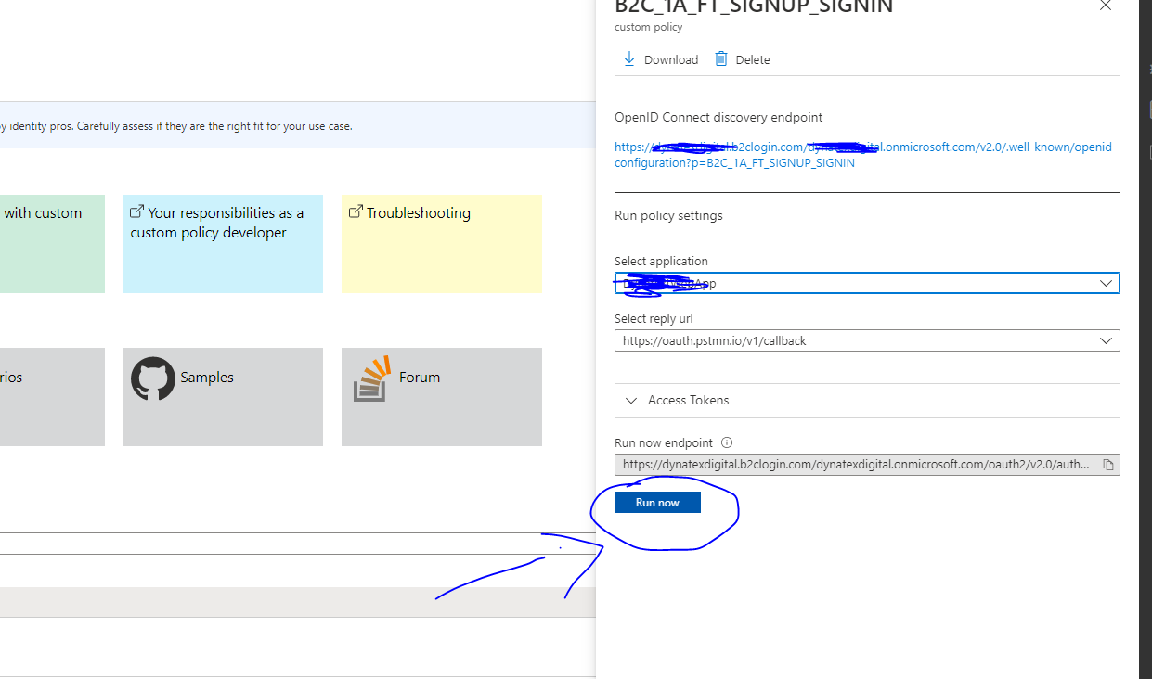The image size is (1152, 679).
Task: Open the OpenID Connect discovery endpoint link
Action: [865, 155]
